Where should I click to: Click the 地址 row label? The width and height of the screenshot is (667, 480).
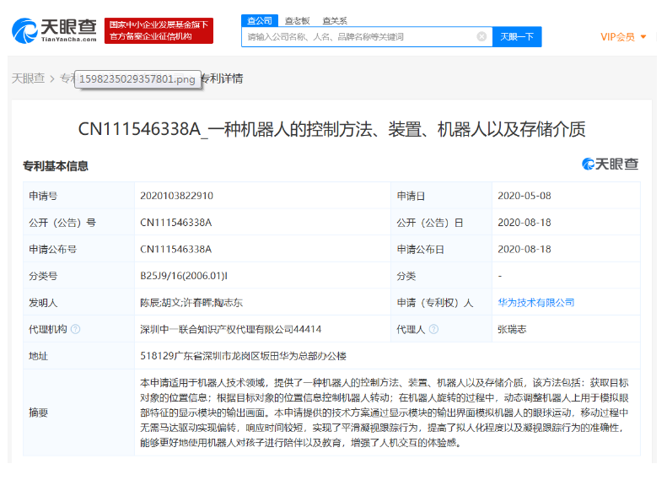pyautogui.click(x=38, y=356)
